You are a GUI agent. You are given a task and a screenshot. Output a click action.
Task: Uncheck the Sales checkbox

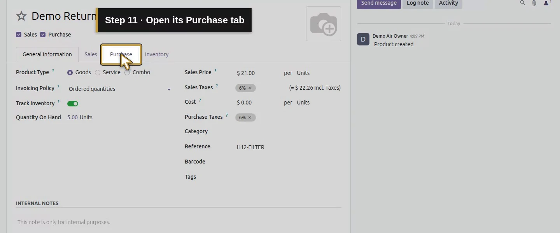point(19,35)
